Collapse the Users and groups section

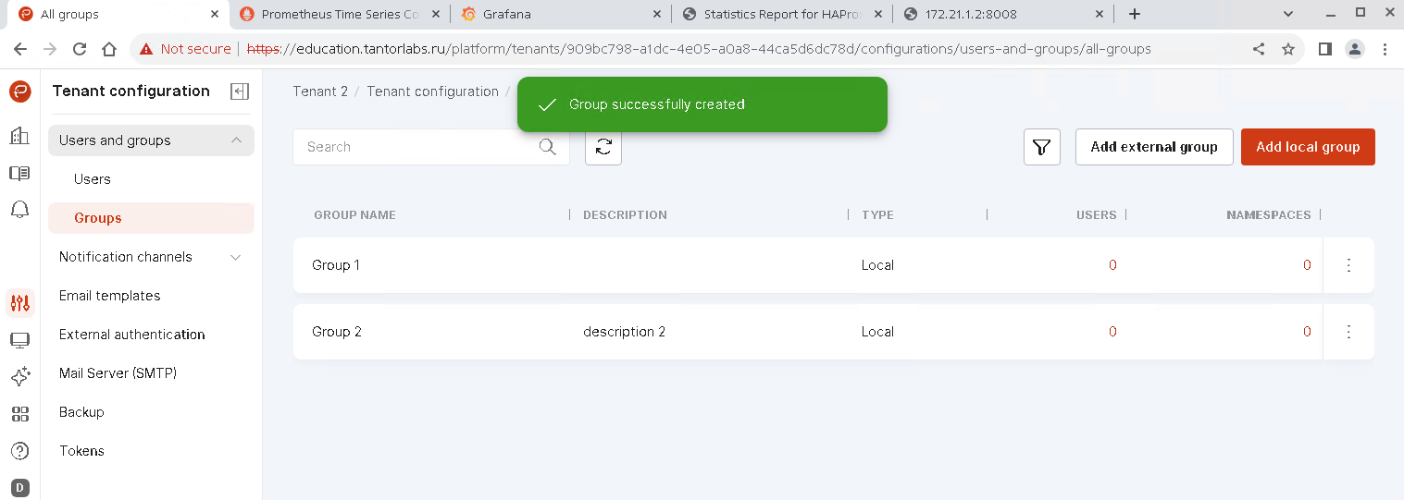point(236,140)
